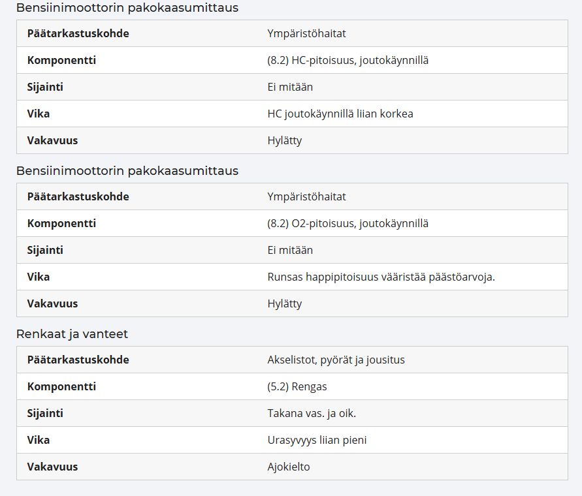This screenshot has height=496, width=582.
Task: Click the (5.2) Rengas component text
Action: coord(297,386)
